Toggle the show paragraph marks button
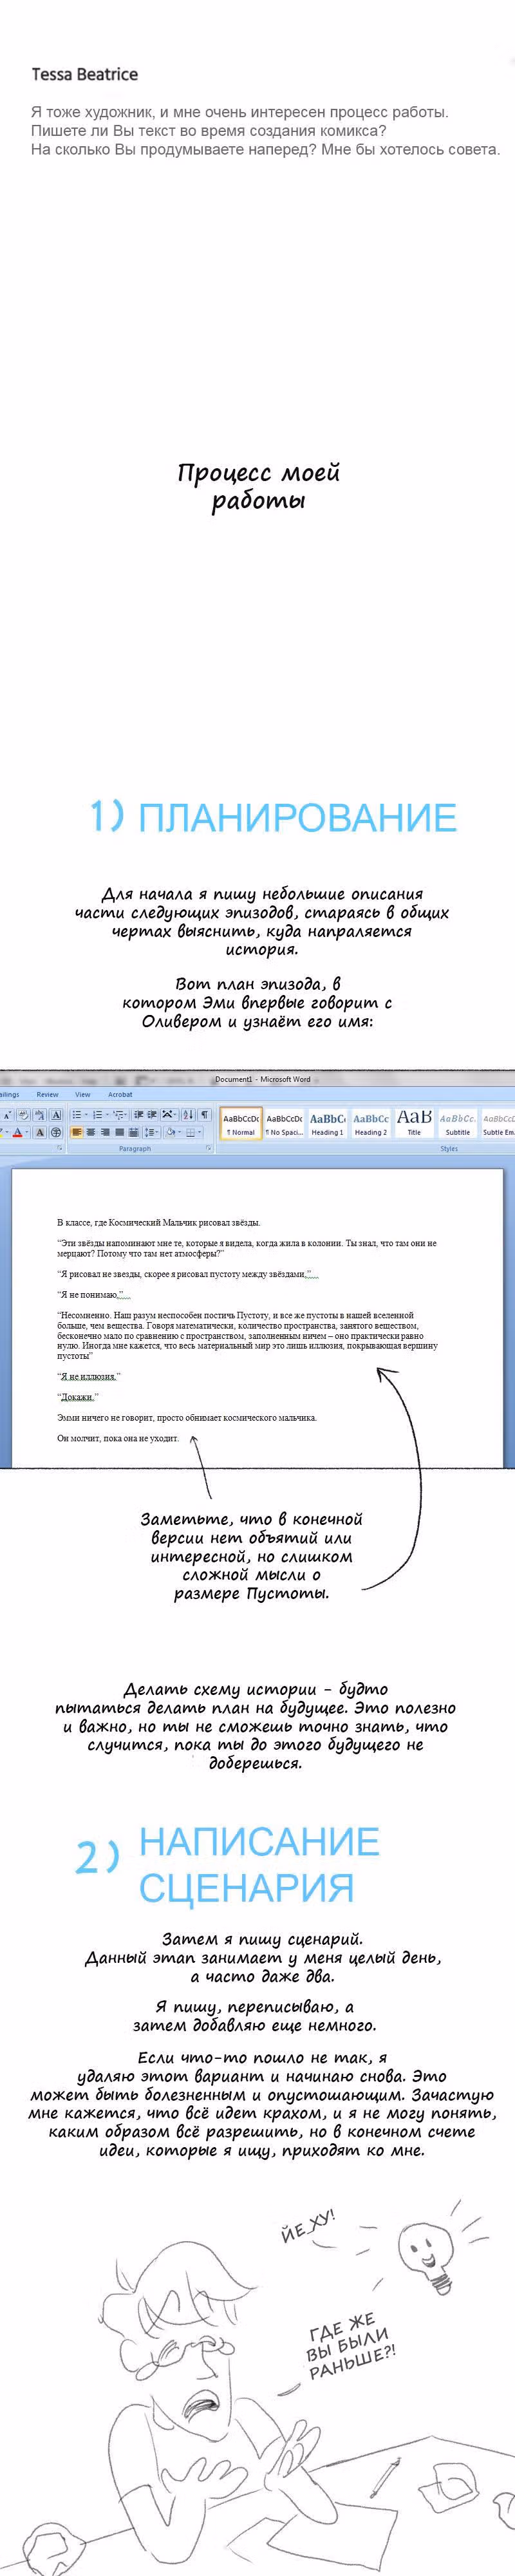Image resolution: width=515 pixels, height=2576 pixels. click(205, 1114)
